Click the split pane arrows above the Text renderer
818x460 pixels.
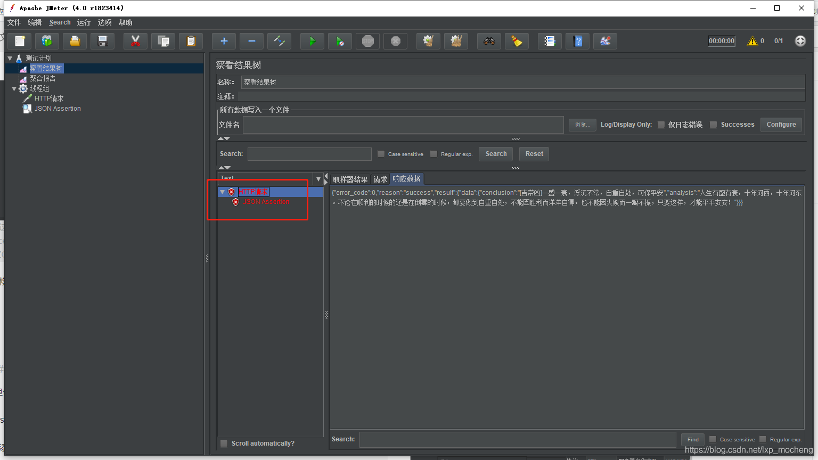click(224, 168)
